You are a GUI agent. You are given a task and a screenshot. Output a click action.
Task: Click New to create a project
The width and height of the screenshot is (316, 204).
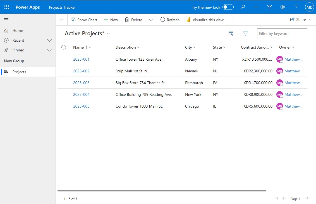111,20
